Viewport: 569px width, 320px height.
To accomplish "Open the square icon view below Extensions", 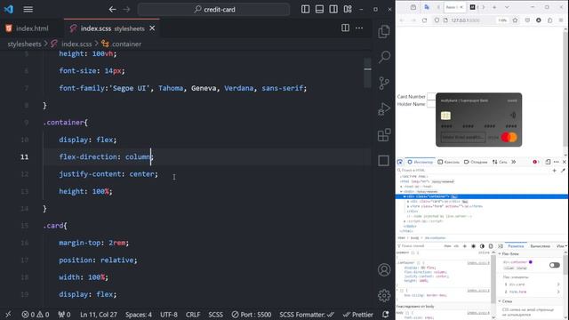I will coord(383,161).
